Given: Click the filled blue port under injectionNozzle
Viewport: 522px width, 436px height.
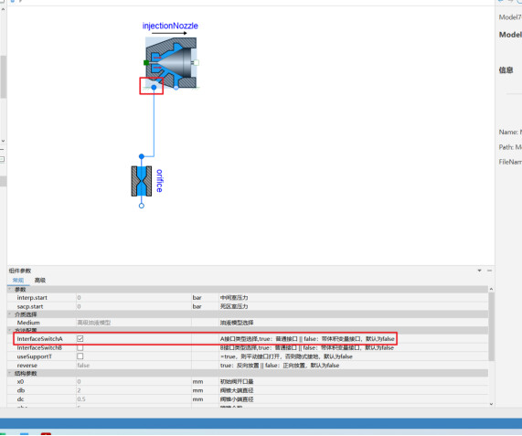Looking at the screenshot, I should [x=154, y=87].
